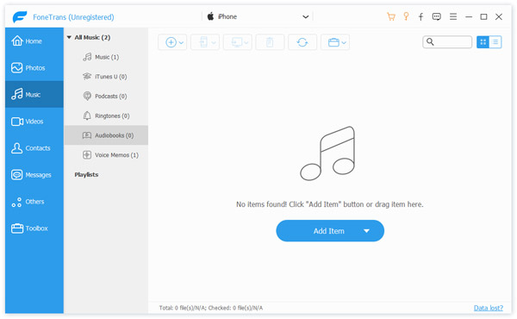Click the register key icon

click(406, 16)
